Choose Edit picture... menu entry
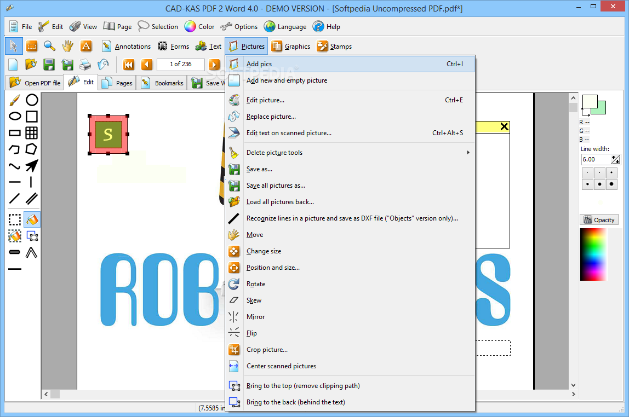The image size is (629, 417). (350, 100)
